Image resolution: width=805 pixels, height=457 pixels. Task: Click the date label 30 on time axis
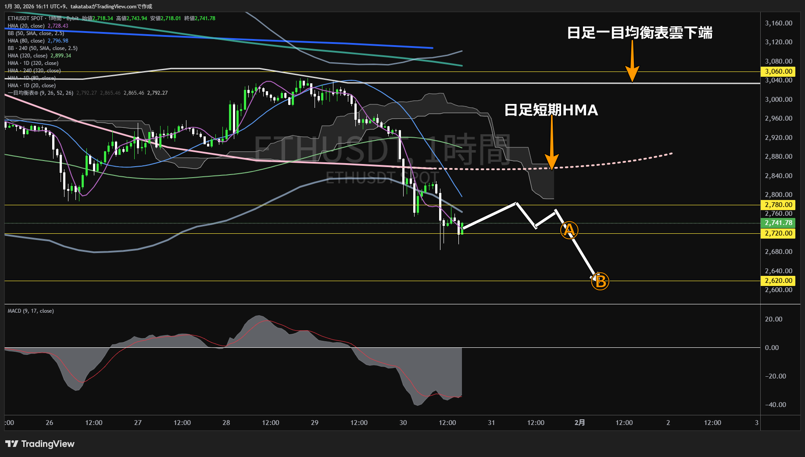[403, 423]
